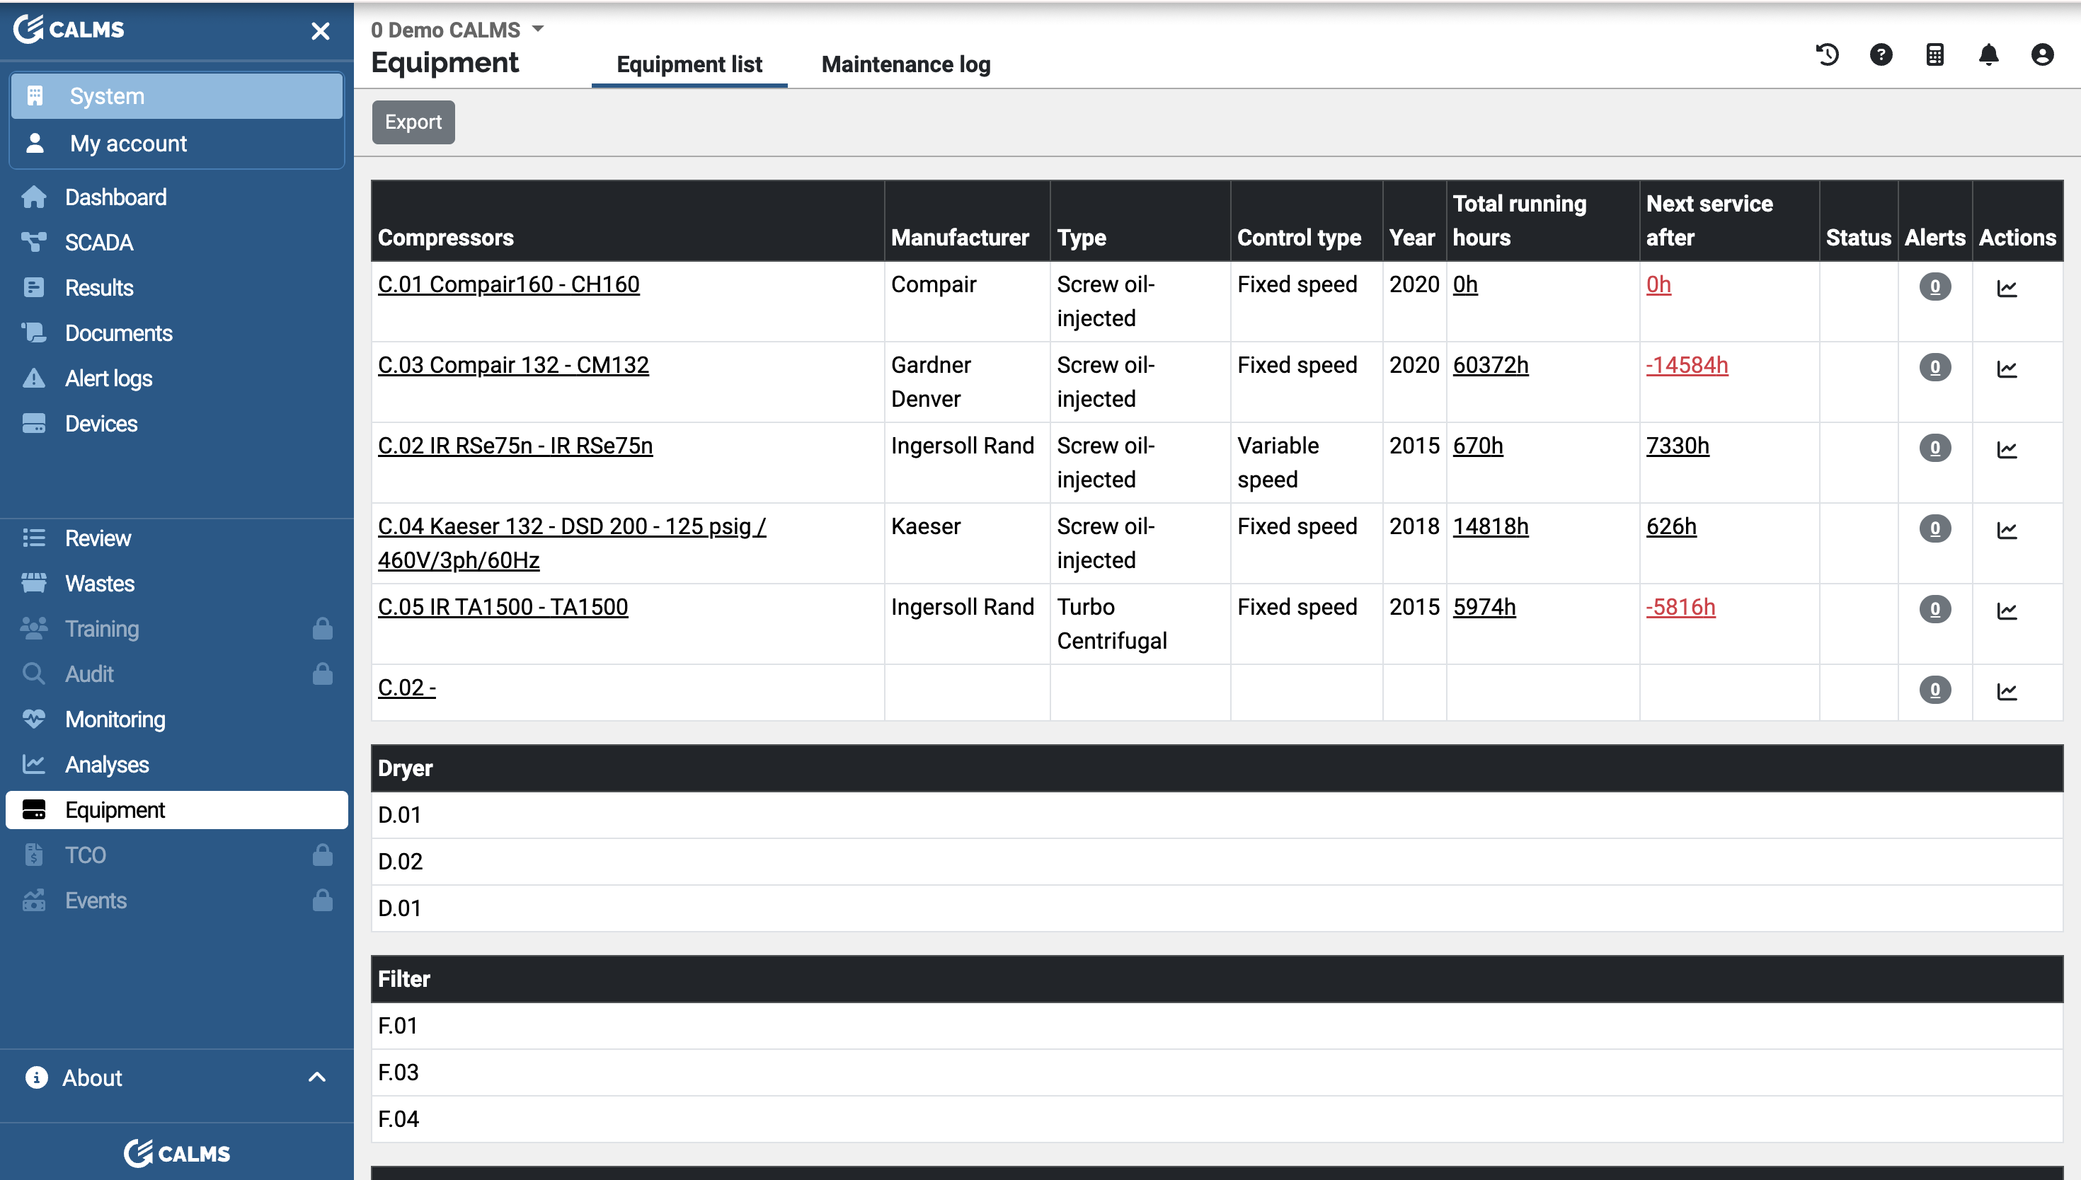
Task: Open C.03 Compair 132 - CM132 link
Action: point(513,365)
